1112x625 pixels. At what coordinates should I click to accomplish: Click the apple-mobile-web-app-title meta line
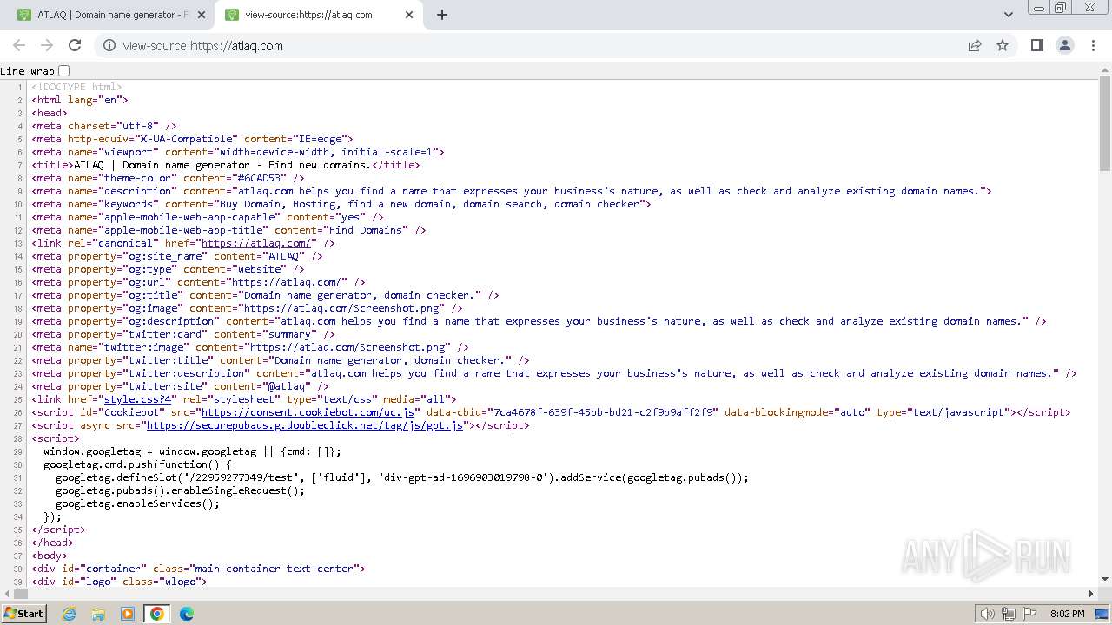(x=228, y=230)
